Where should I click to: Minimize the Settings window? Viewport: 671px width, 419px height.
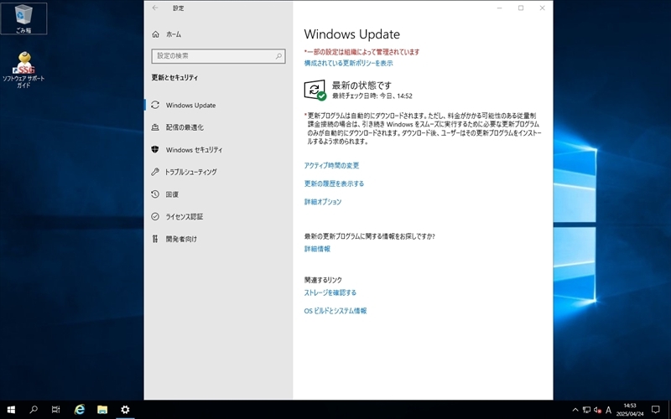click(499, 8)
